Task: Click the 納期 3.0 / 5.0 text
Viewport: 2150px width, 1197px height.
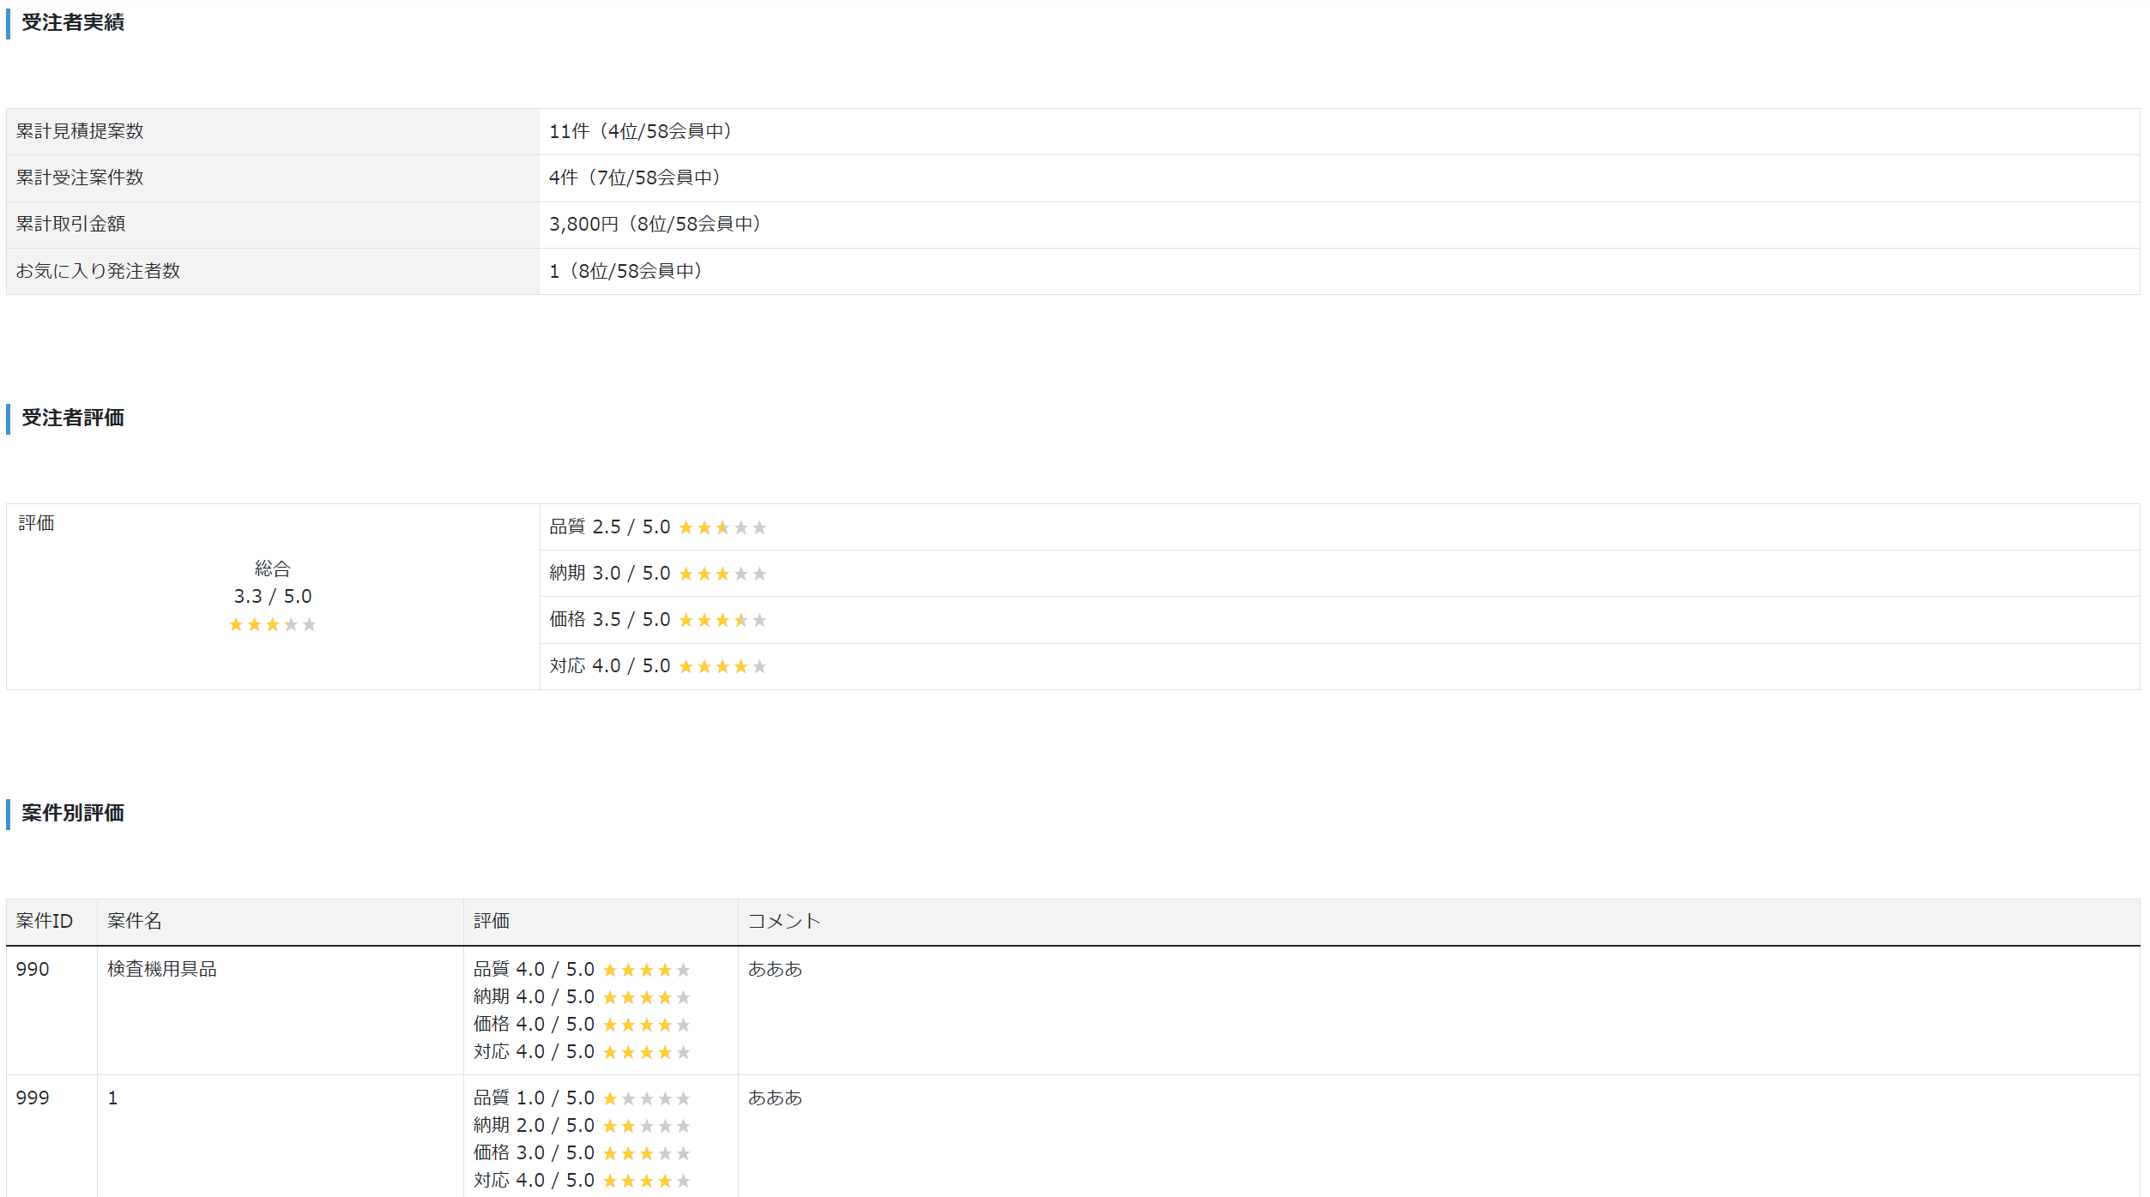Action: tap(610, 574)
